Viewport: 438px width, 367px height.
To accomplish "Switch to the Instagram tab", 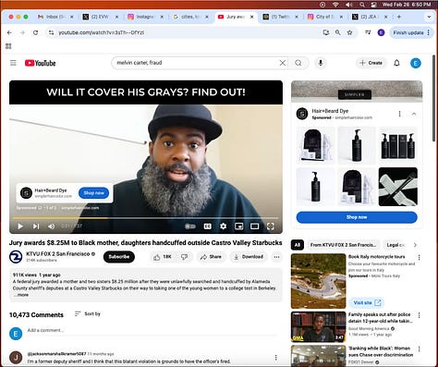I will pyautogui.click(x=145, y=17).
